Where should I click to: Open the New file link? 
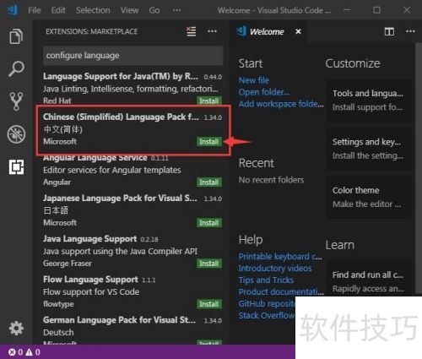coord(254,80)
